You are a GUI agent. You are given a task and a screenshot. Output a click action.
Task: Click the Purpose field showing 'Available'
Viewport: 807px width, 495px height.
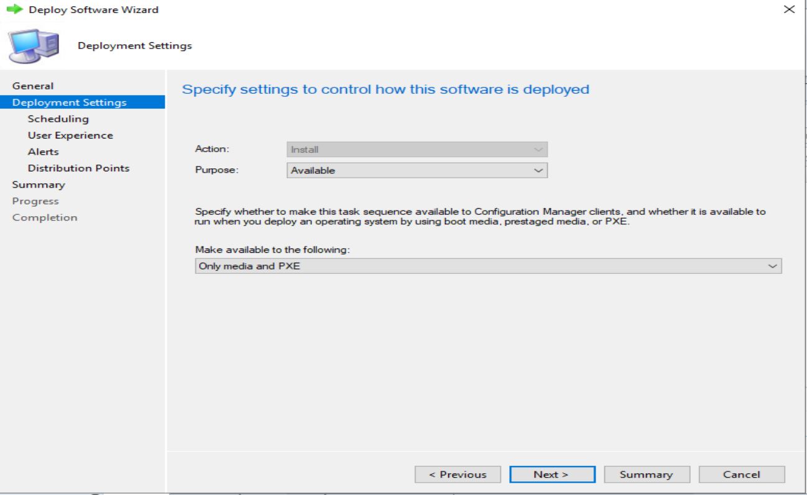(x=410, y=169)
